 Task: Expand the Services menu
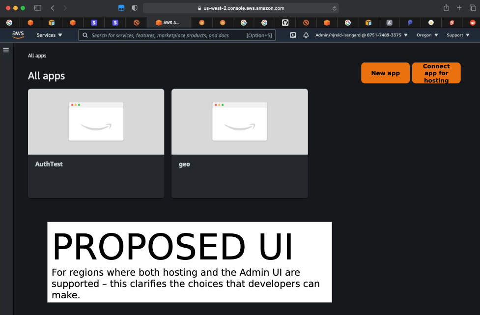tap(49, 35)
